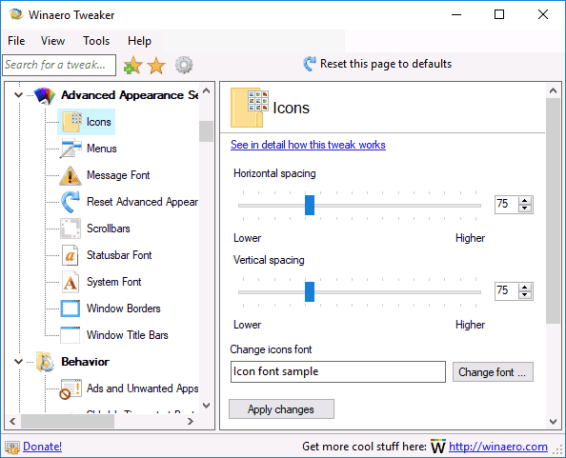Select Ads and Unwanted Apps item

[142, 388]
